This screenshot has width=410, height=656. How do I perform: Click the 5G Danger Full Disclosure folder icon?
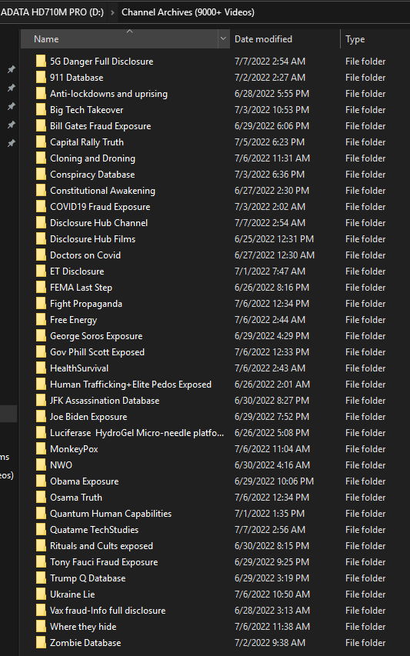coord(41,61)
